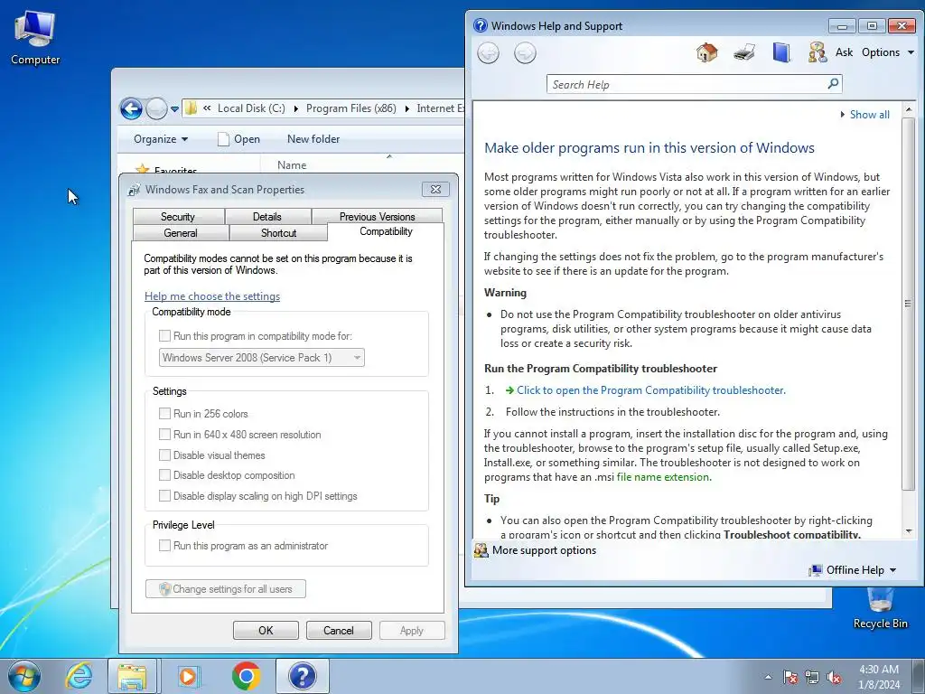925x694 pixels.
Task: Open the Options dropdown in Help
Action: pos(888,52)
